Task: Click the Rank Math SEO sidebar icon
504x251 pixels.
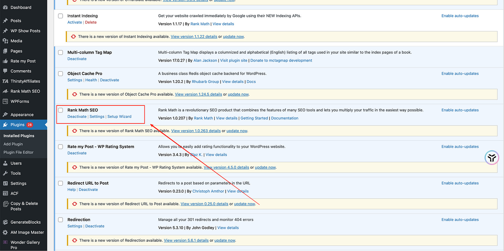Action: coord(5,91)
